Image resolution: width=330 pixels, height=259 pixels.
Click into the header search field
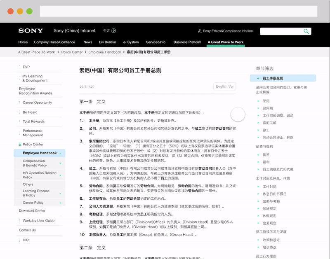point(281,31)
